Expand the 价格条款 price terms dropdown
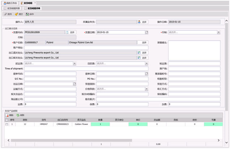Image resolution: width=230 pixels, height=149 pixels. [147, 89]
